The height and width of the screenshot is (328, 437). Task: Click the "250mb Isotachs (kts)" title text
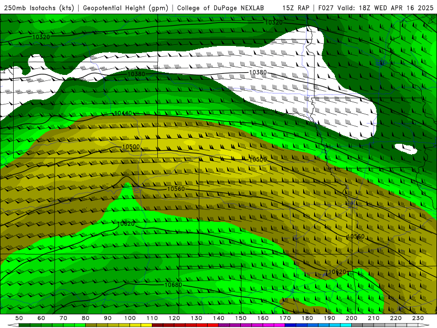pos(39,8)
